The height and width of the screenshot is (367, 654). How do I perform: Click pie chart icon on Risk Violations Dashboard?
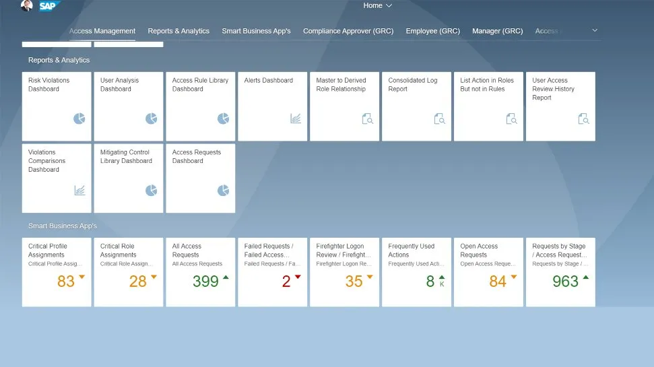coord(79,119)
